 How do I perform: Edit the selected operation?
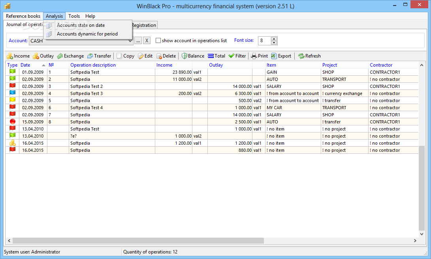pos(145,56)
